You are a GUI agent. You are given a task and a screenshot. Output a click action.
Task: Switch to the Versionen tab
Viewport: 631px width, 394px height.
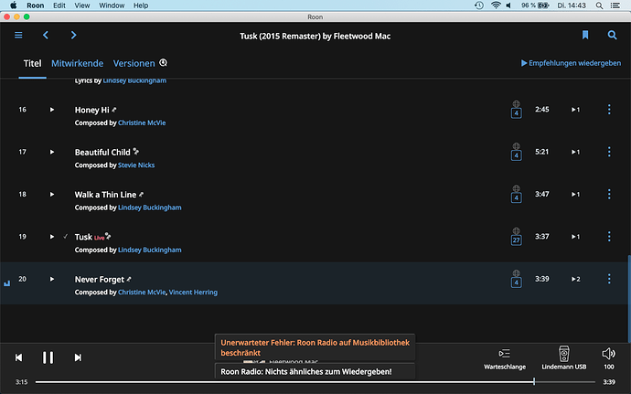coord(134,63)
